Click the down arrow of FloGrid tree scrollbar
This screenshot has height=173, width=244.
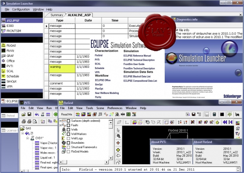111,158
